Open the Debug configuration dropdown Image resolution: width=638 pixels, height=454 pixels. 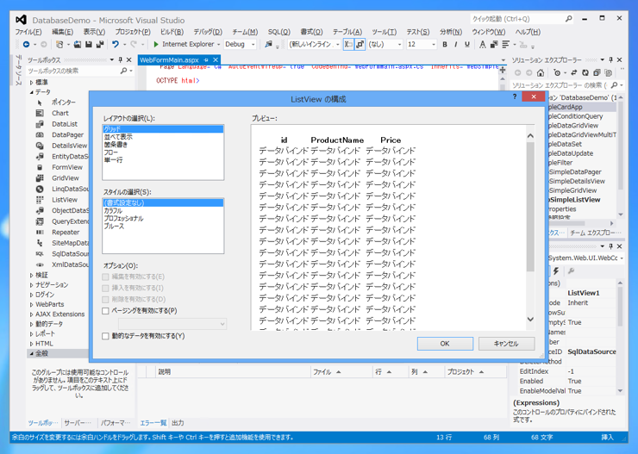pyautogui.click(x=253, y=44)
